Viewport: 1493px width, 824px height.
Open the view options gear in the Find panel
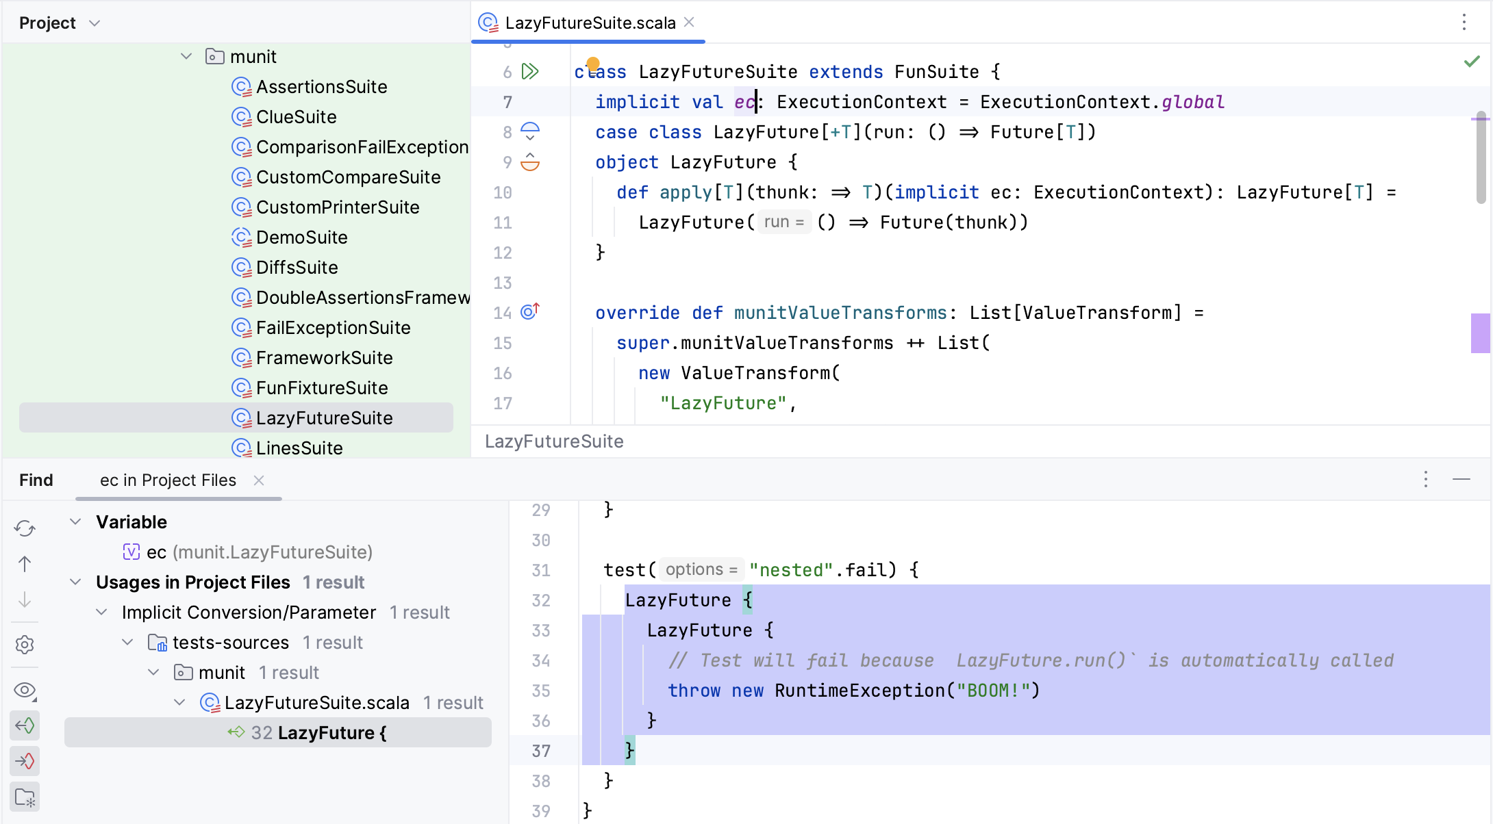pos(25,644)
